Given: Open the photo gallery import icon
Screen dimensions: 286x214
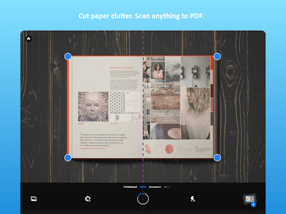Looking at the screenshot, I should [34, 199].
